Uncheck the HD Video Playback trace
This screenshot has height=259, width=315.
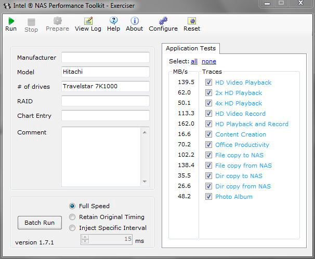click(x=208, y=83)
